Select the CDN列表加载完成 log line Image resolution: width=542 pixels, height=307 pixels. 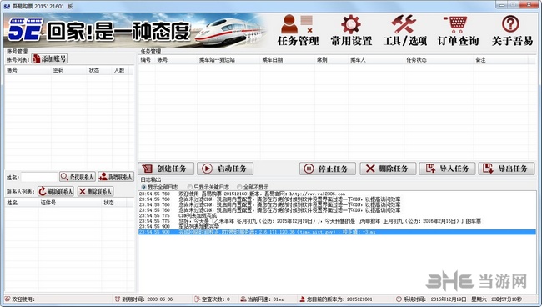(337, 215)
